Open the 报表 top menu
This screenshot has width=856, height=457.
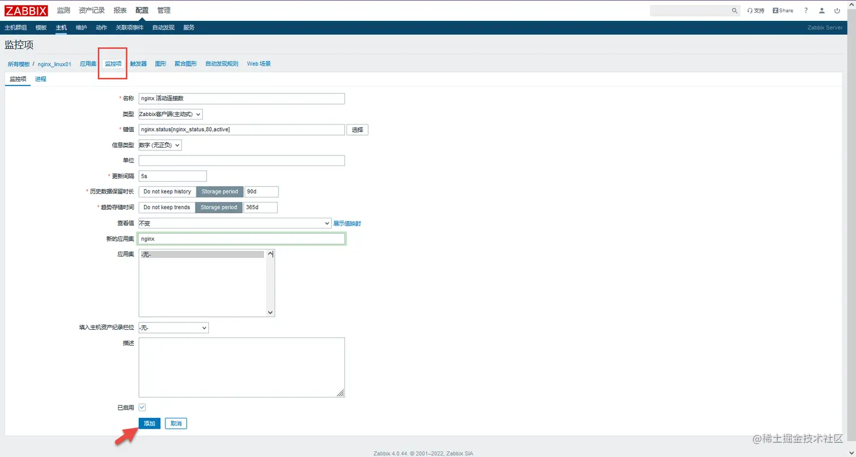(120, 10)
